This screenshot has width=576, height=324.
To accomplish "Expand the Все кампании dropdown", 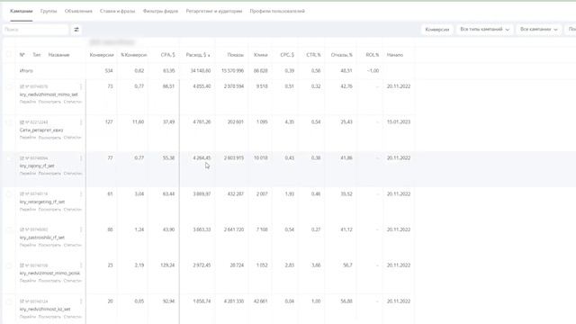I will click(x=538, y=30).
